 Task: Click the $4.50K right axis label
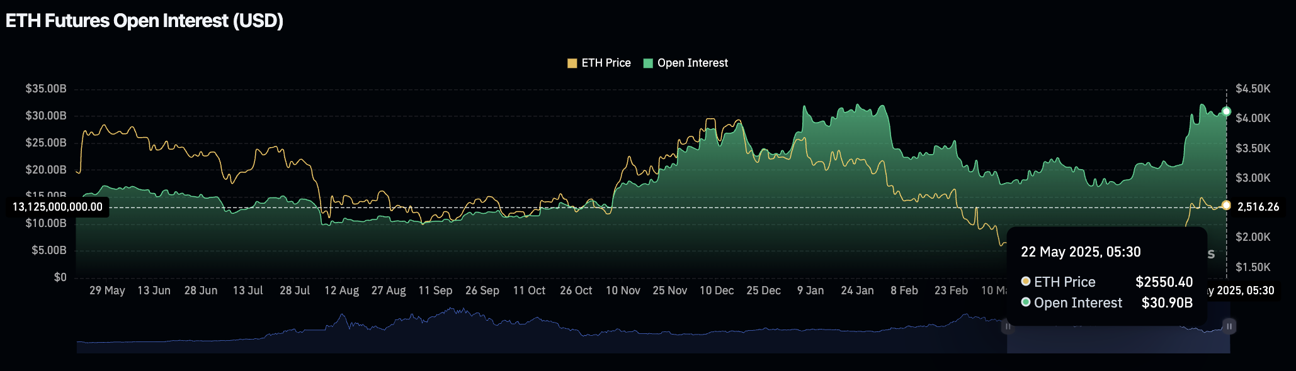pyautogui.click(x=1253, y=89)
